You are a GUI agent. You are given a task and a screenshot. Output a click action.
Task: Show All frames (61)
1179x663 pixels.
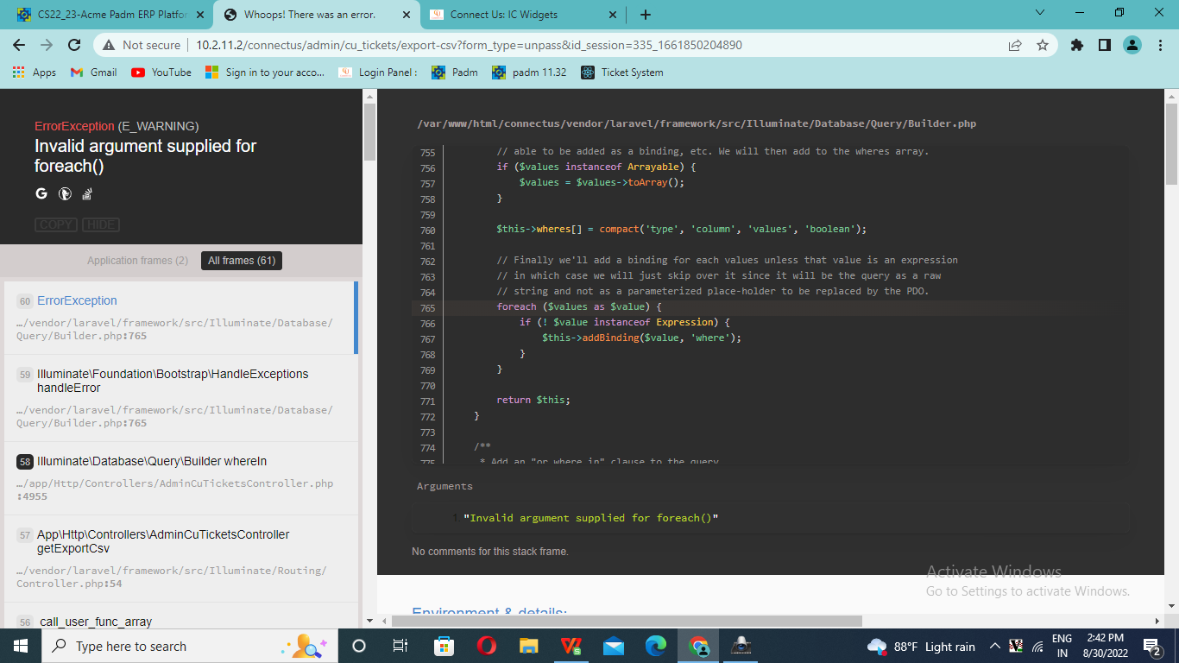coord(242,261)
